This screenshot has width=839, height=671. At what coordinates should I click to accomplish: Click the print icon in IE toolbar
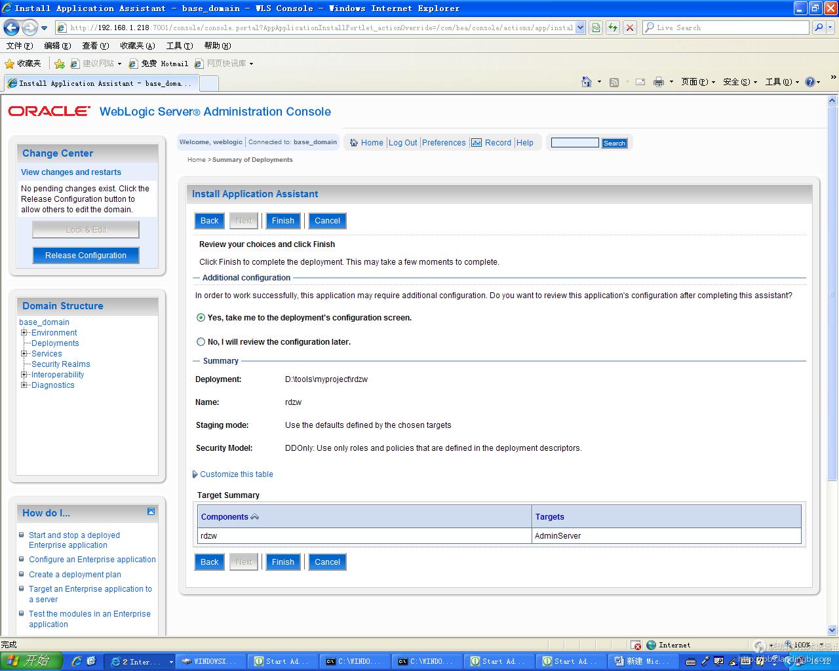click(x=659, y=82)
